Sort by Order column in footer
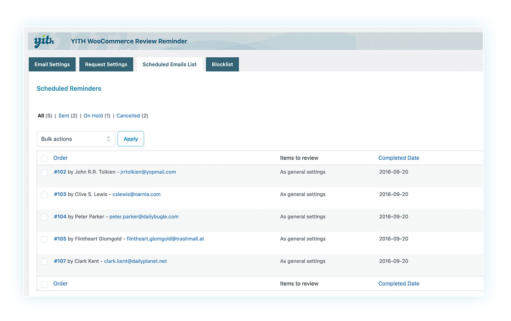 click(61, 284)
